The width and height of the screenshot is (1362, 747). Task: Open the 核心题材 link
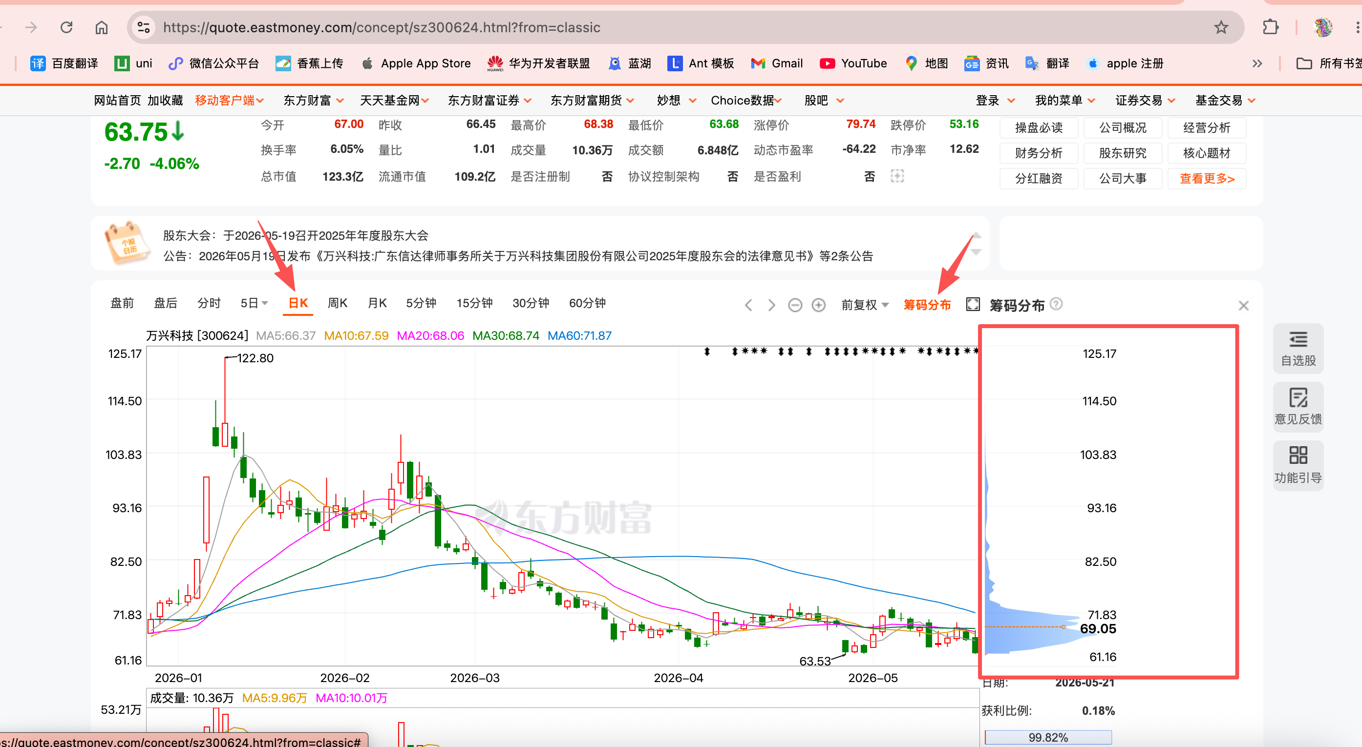tap(1207, 153)
